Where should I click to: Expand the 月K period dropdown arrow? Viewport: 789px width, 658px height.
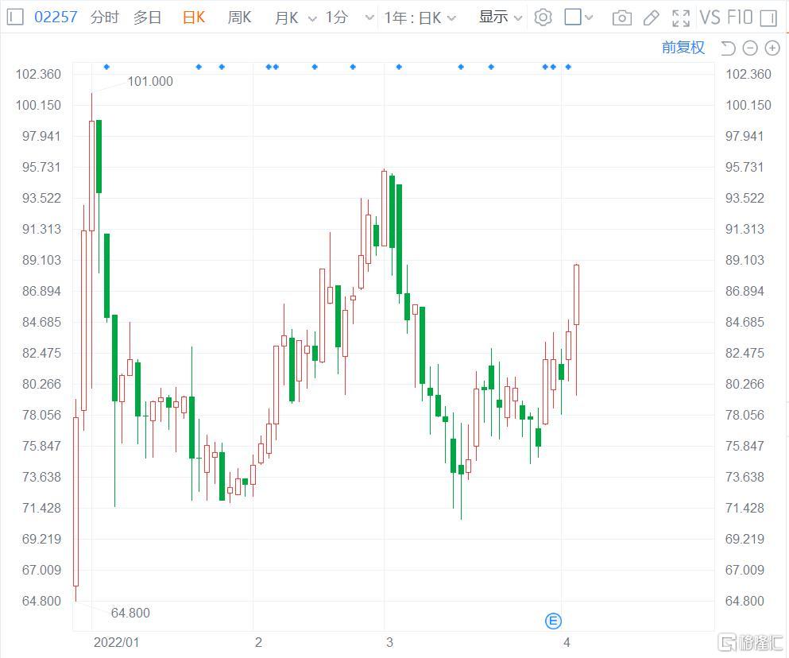(x=311, y=17)
